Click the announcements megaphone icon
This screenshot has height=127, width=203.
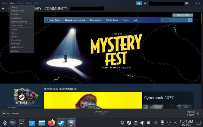point(139,3)
